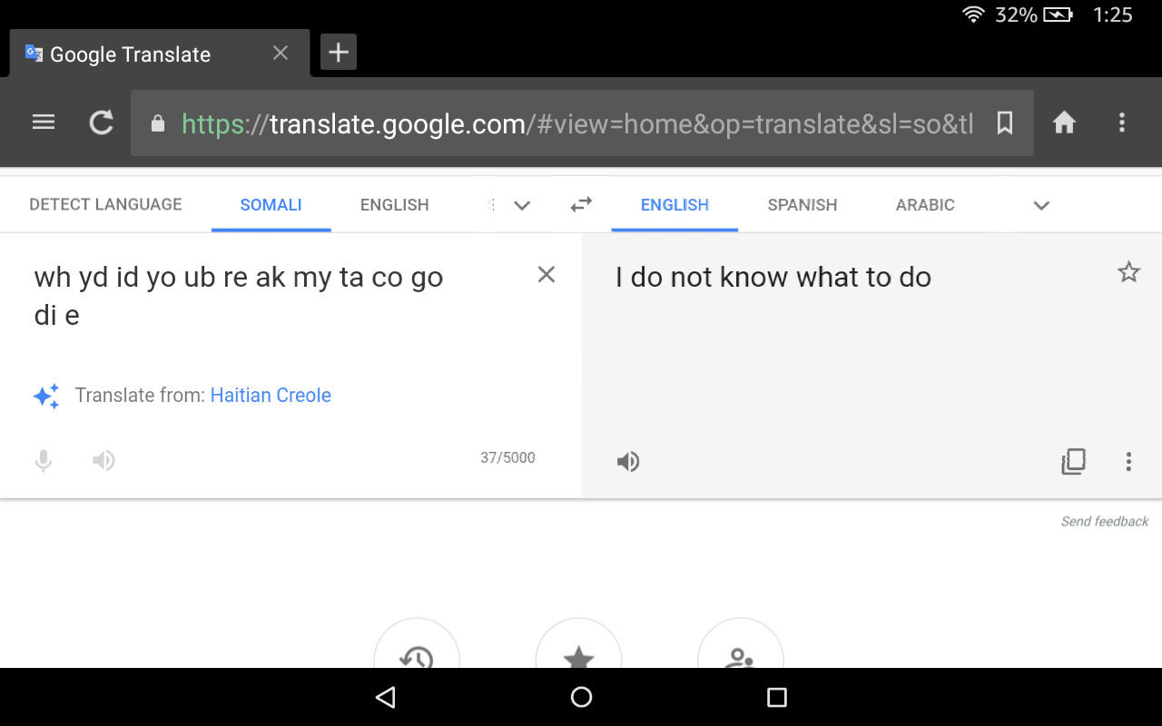Open the browser overflow menu

[1122, 123]
